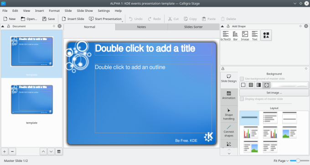Select the first master slide thumbnail

tap(32, 51)
